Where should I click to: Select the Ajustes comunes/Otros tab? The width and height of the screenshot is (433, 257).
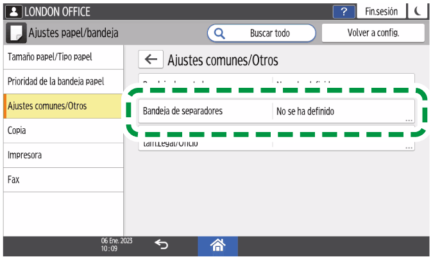(x=61, y=106)
